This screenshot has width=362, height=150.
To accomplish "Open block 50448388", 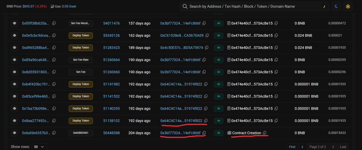I will [x=111, y=133].
